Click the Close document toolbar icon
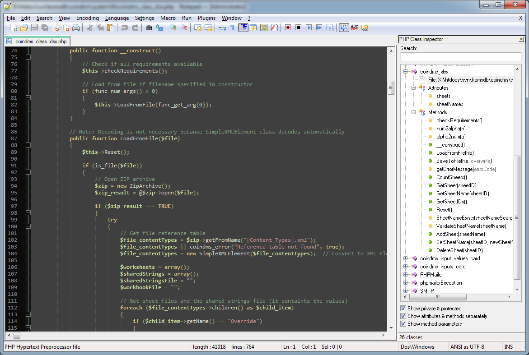529x355 pixels. tap(55, 28)
